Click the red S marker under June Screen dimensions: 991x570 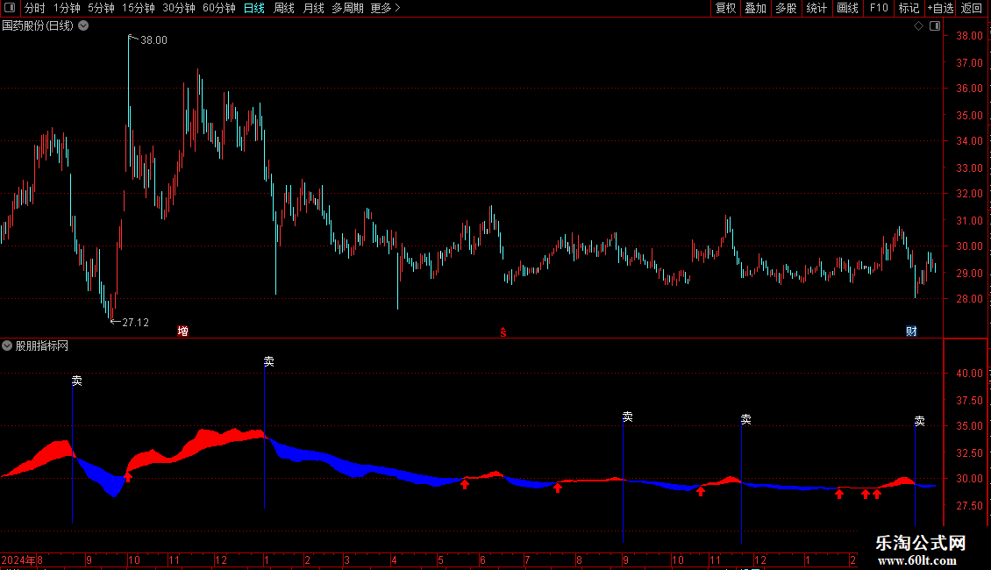(x=503, y=332)
